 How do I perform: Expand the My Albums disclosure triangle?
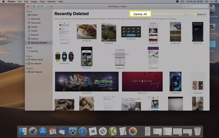27,64
